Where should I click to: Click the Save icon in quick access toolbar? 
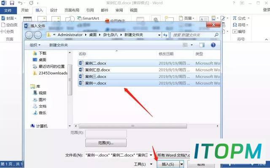point(12,3)
